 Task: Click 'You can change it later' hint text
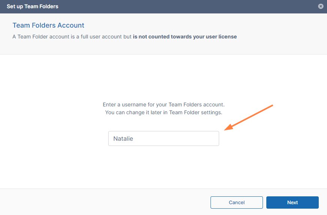click(x=135, y=112)
